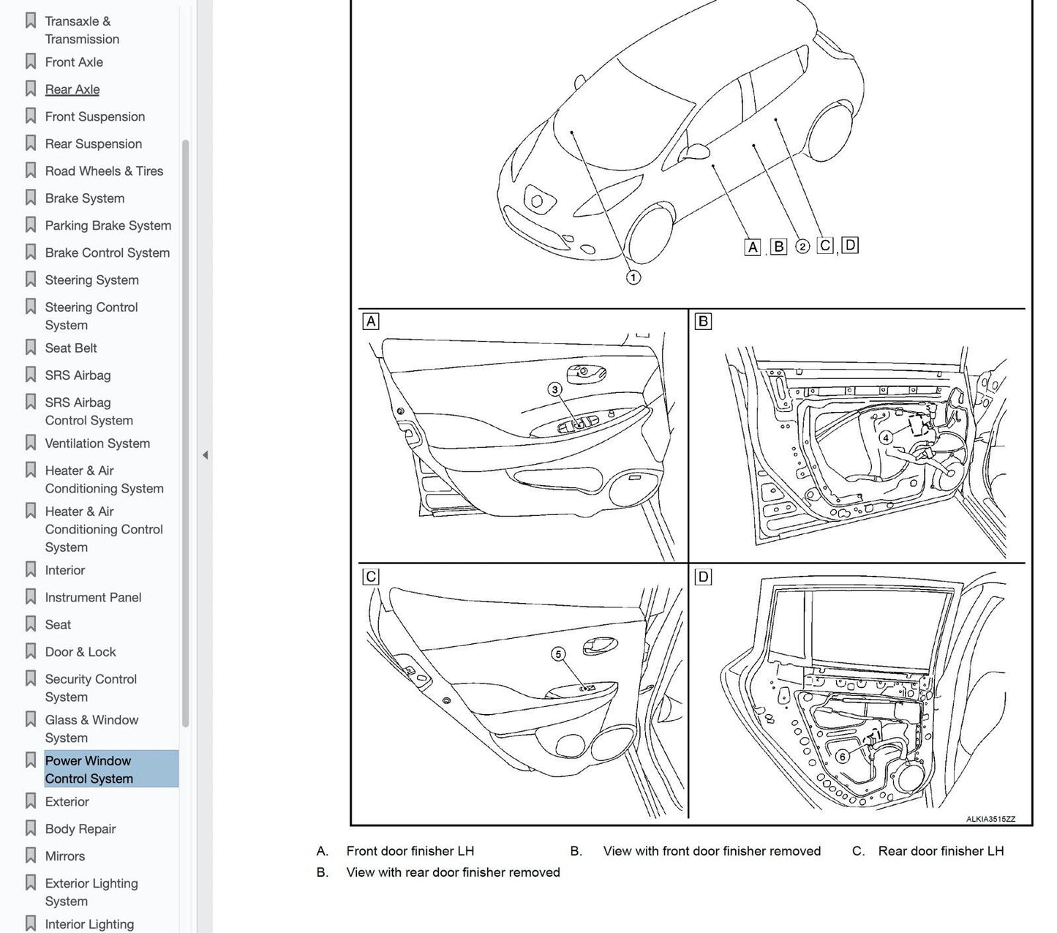Collapse the bookmarks sidebar with the arrow handle
1057x933 pixels.
pyautogui.click(x=205, y=455)
